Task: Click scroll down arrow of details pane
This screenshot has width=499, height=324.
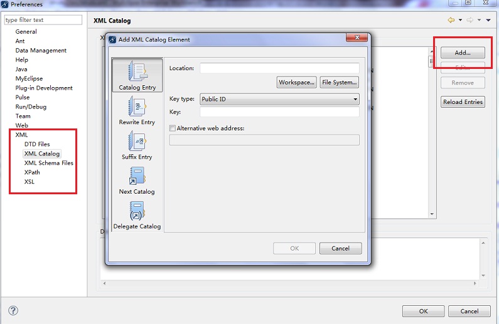Action: (483, 275)
